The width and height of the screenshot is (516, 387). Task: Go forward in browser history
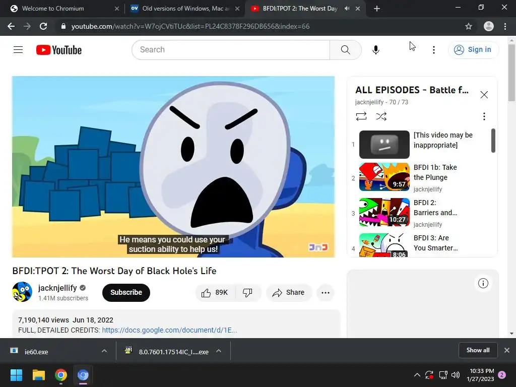[x=27, y=26]
